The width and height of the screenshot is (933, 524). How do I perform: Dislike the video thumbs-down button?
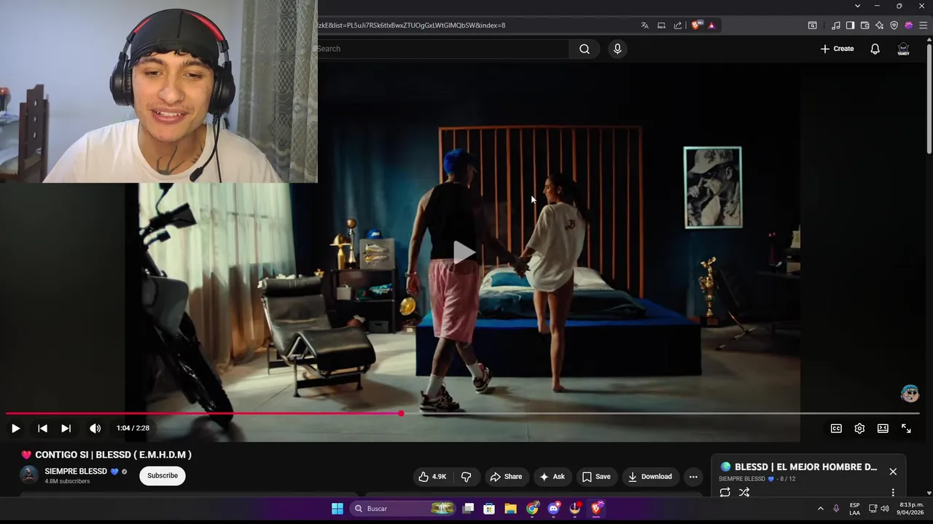click(466, 477)
